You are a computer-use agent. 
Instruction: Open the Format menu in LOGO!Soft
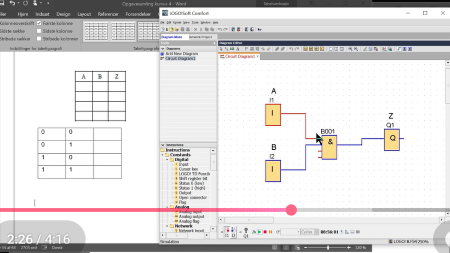pos(177,22)
